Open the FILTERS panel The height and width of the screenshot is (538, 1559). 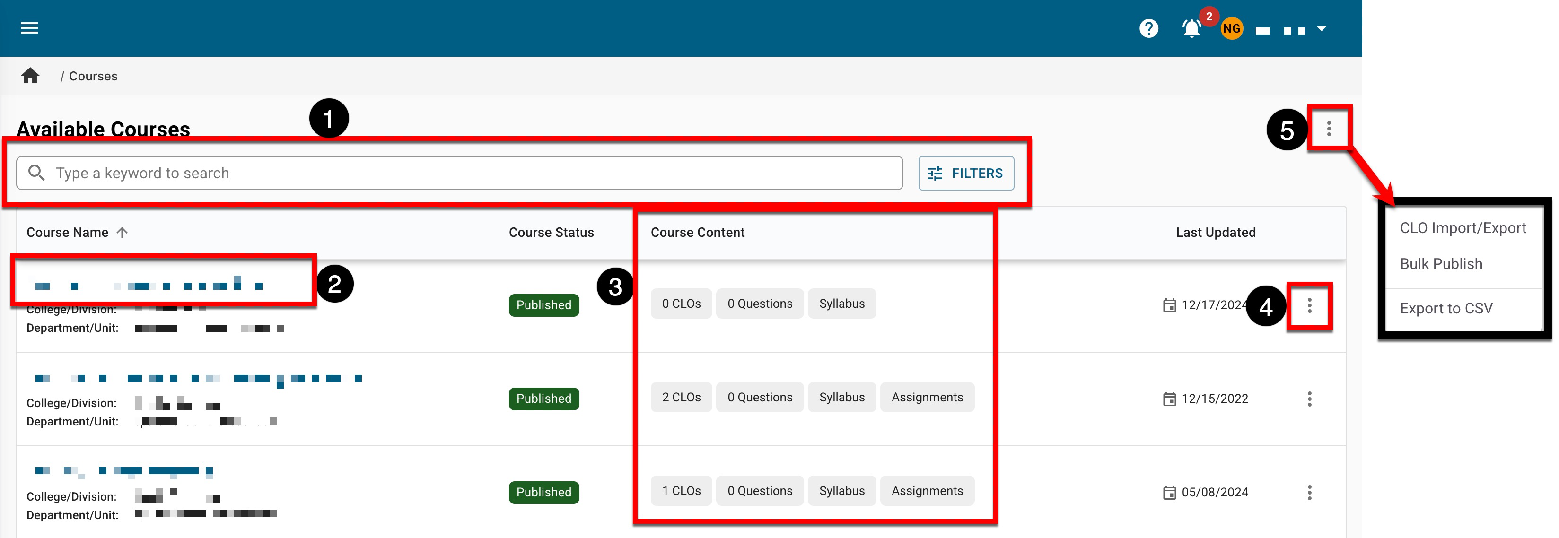coord(965,173)
